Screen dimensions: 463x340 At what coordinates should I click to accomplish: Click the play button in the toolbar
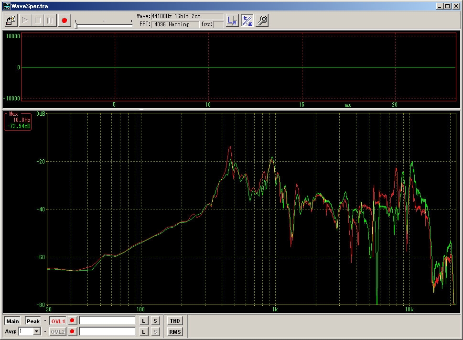(x=24, y=21)
